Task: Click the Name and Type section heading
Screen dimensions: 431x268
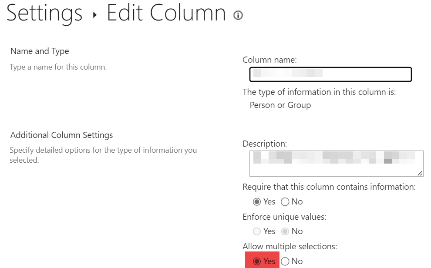Action: (40, 51)
